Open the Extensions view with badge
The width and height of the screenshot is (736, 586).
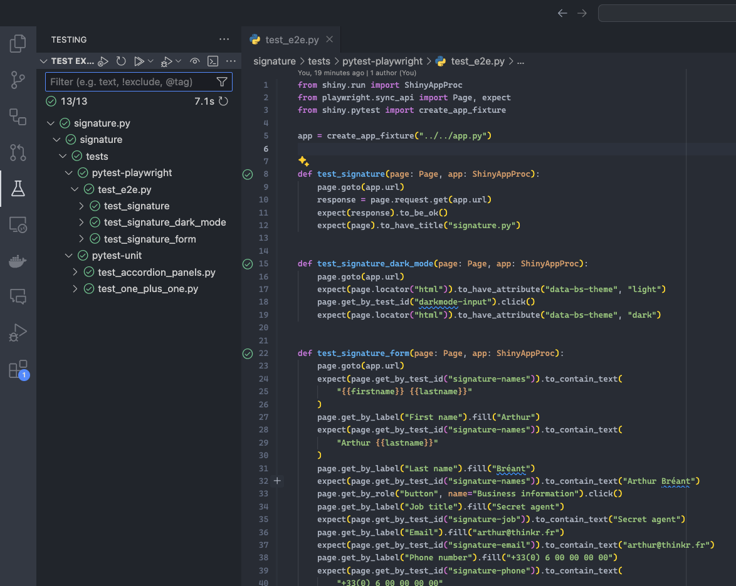(x=19, y=370)
